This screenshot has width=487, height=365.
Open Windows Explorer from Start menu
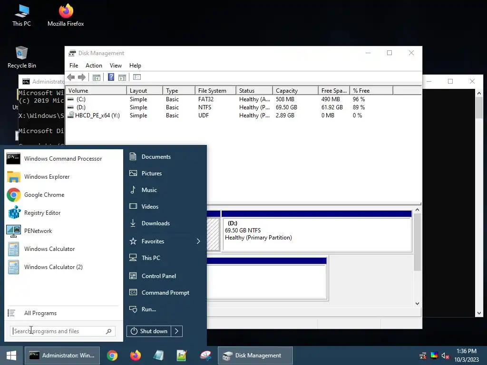tap(63, 177)
